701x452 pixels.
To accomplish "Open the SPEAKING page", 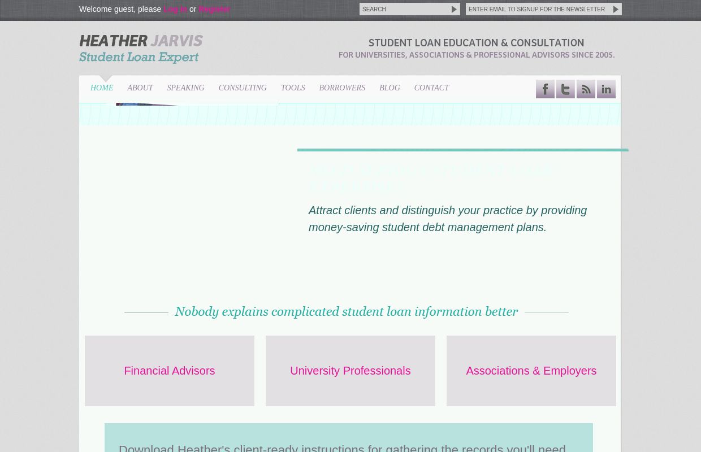I will click(x=185, y=88).
